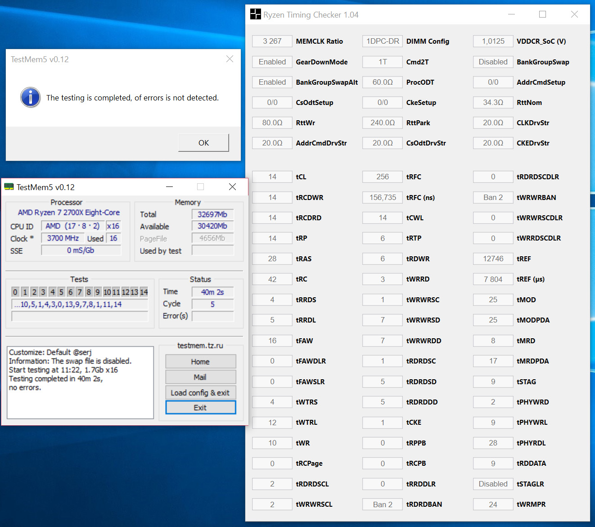Minimize the Ryzen Timing Checker window
Viewport: 595px width, 527px height.
[x=511, y=14]
